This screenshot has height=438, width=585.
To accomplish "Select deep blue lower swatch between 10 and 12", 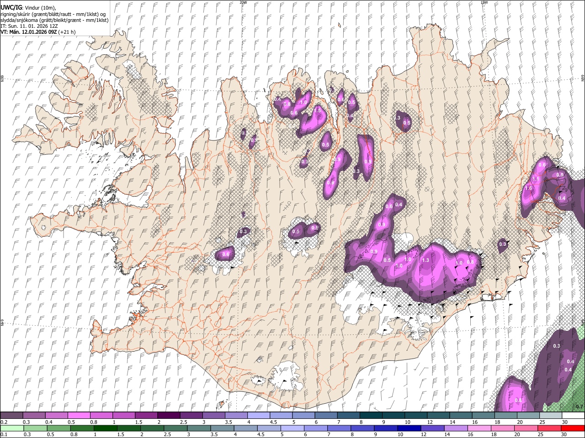I will pyautogui.click(x=409, y=428).
